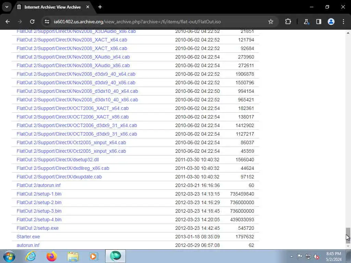
Task: Open the Extensions puzzle icon
Action: [288, 22]
